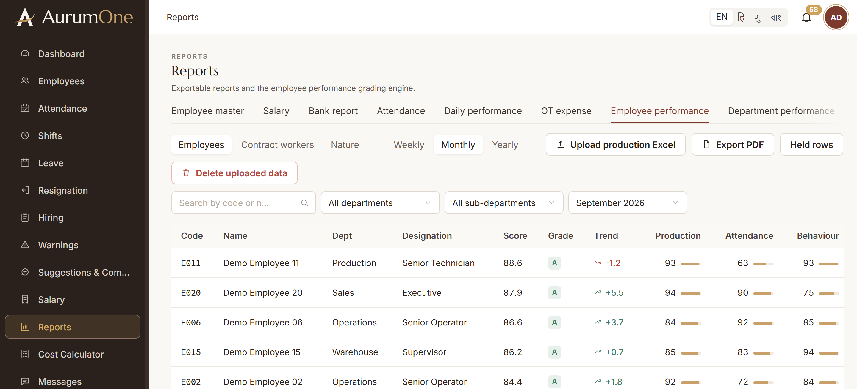Click E020 attendance progress bar
Image resolution: width=857 pixels, height=389 pixels.
(763, 293)
